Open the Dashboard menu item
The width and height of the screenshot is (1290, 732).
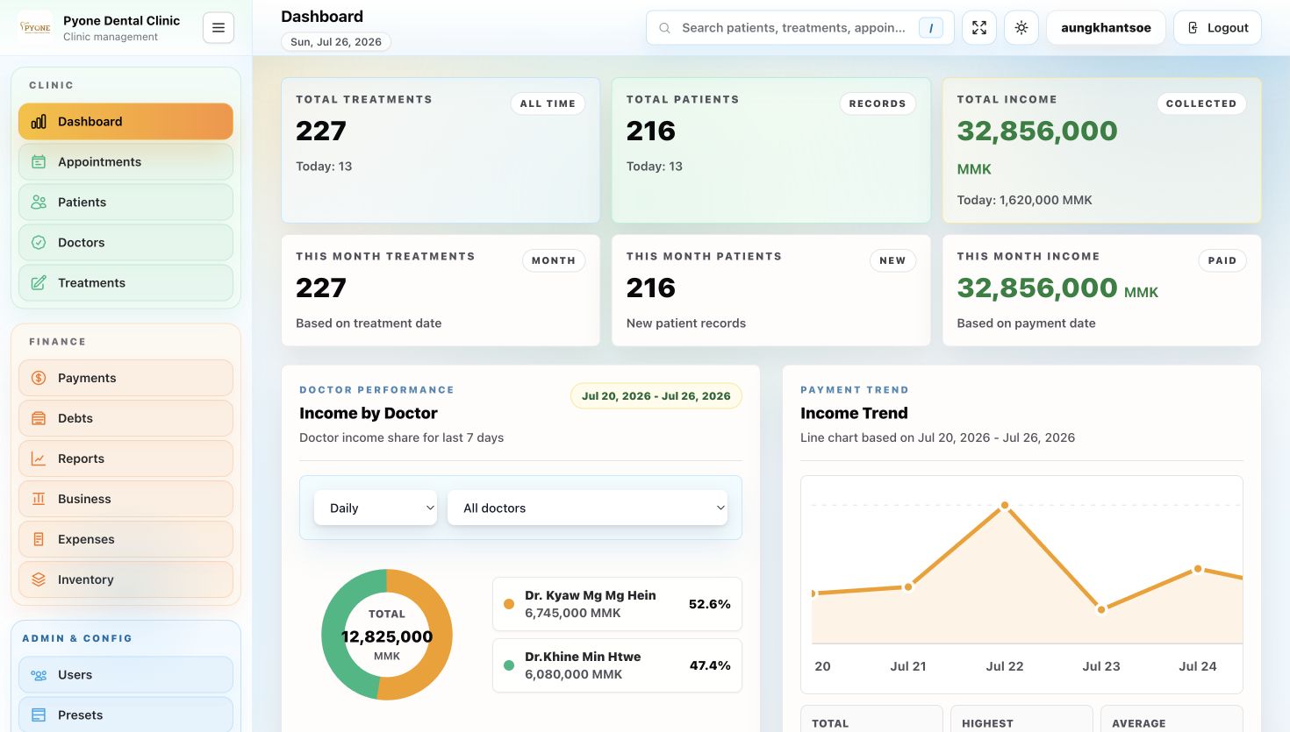pyautogui.click(x=125, y=122)
